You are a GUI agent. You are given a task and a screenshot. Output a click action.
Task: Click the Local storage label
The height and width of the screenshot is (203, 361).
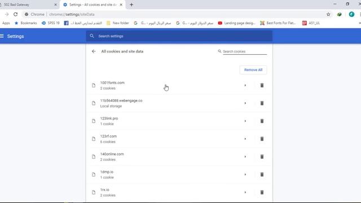(x=111, y=106)
